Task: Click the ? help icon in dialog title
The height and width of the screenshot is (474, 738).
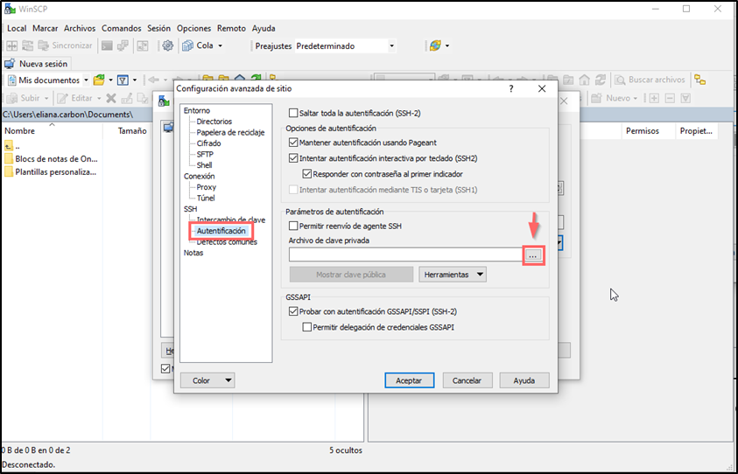Action: click(x=511, y=89)
